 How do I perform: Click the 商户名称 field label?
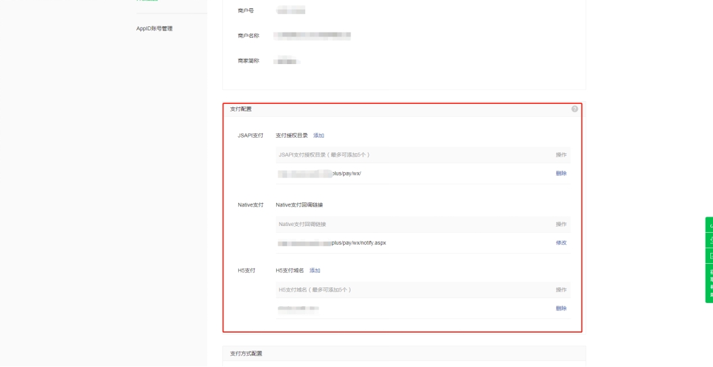point(248,36)
